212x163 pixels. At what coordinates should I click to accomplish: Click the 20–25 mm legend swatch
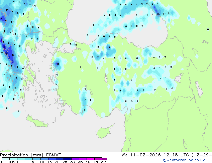click(x=60, y=159)
